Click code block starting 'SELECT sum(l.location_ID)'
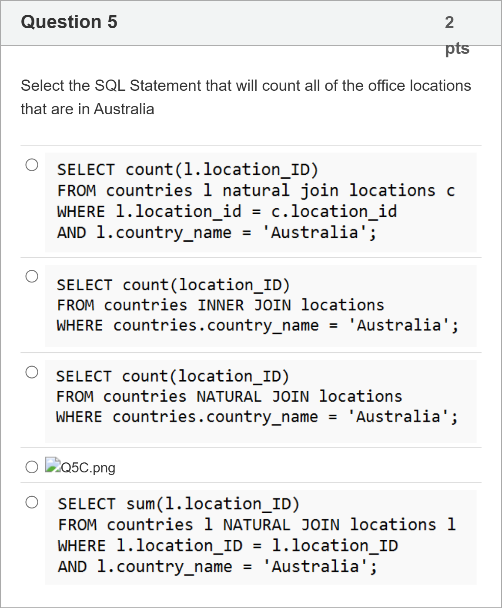Viewport: 502px width, 608px height. 261,537
